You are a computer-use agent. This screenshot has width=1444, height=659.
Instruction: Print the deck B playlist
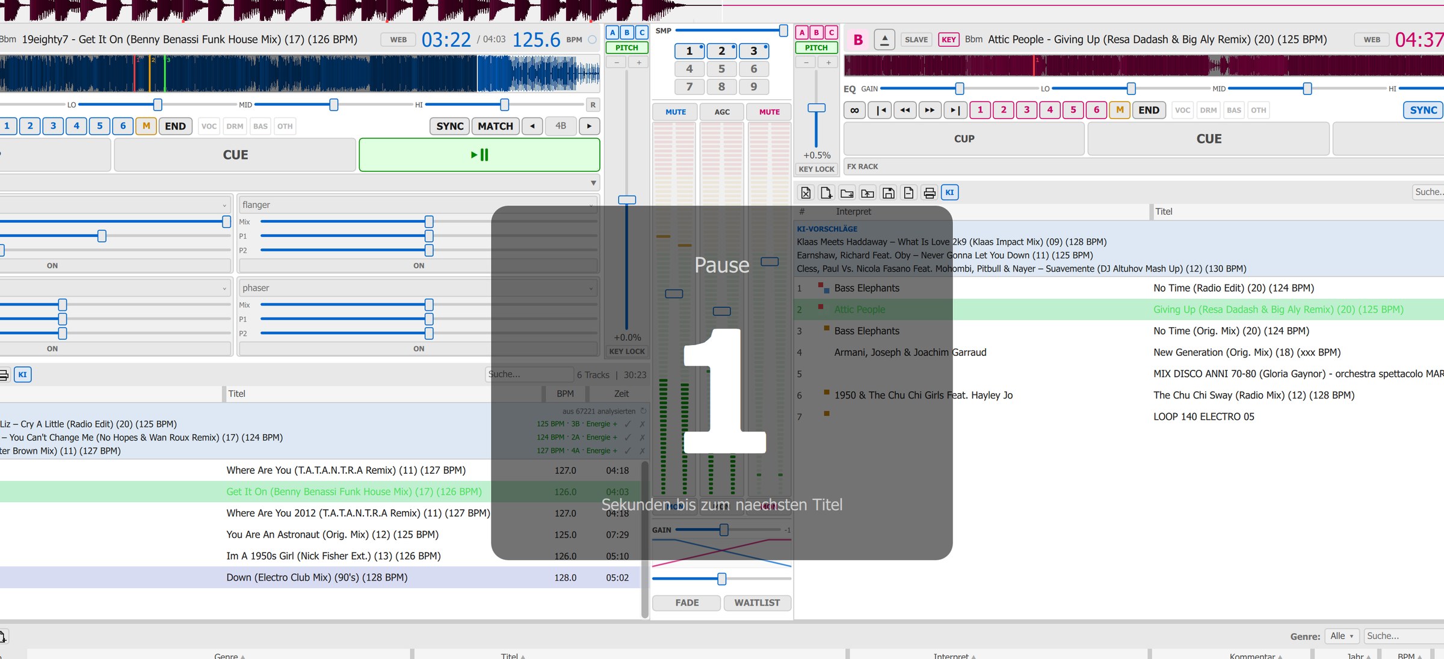[930, 192]
